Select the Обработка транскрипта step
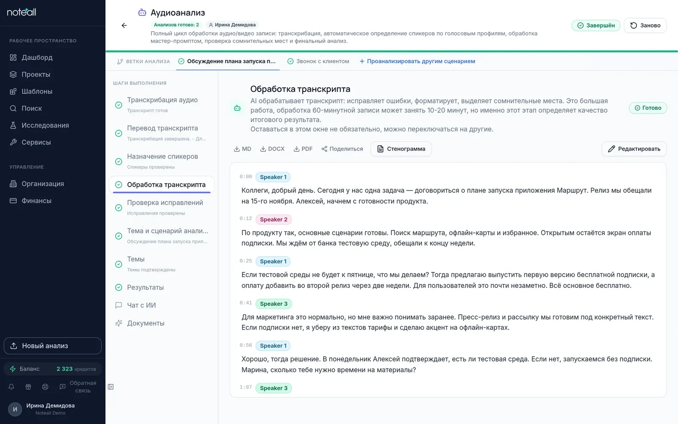Screen dimensions: 678x424 (x=162, y=185)
